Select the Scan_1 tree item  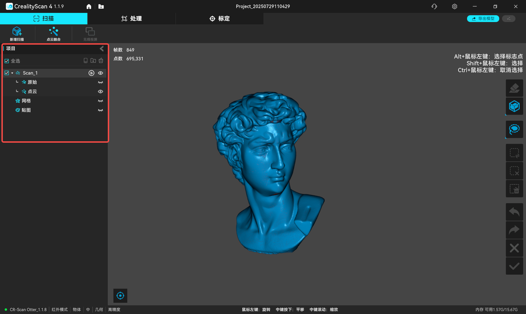pos(54,73)
